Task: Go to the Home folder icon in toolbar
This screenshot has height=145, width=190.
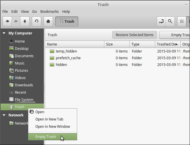Action: pyautogui.click(x=48, y=21)
